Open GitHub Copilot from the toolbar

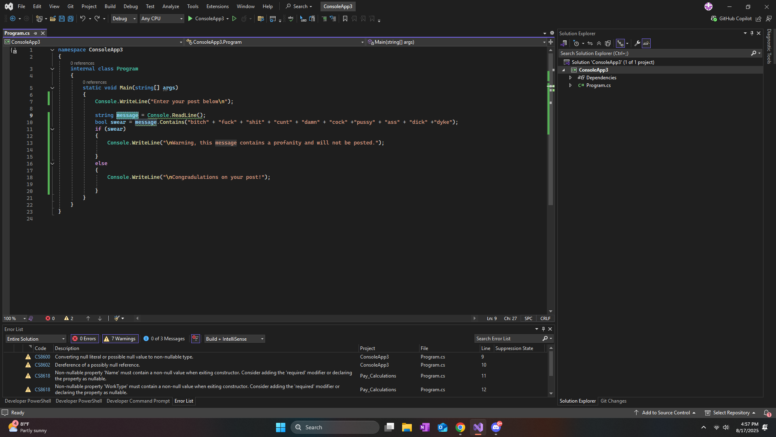[x=731, y=19]
